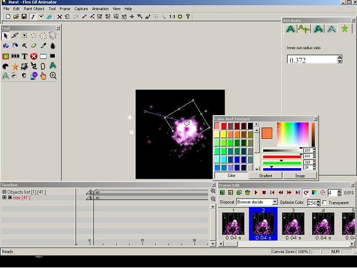Play the animation in Frame Edit
The width and height of the screenshot is (357, 268).
(256, 193)
